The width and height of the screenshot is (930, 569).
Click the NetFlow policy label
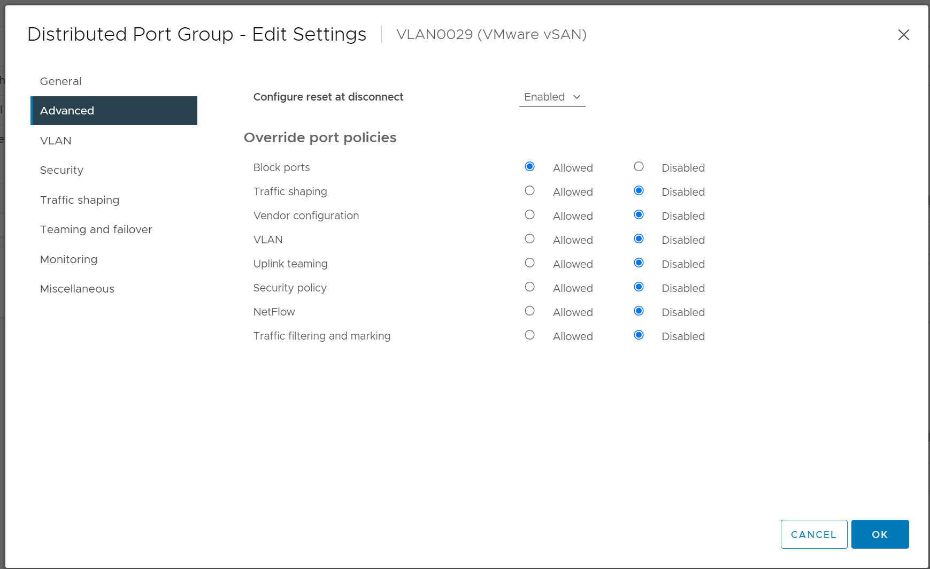click(274, 312)
